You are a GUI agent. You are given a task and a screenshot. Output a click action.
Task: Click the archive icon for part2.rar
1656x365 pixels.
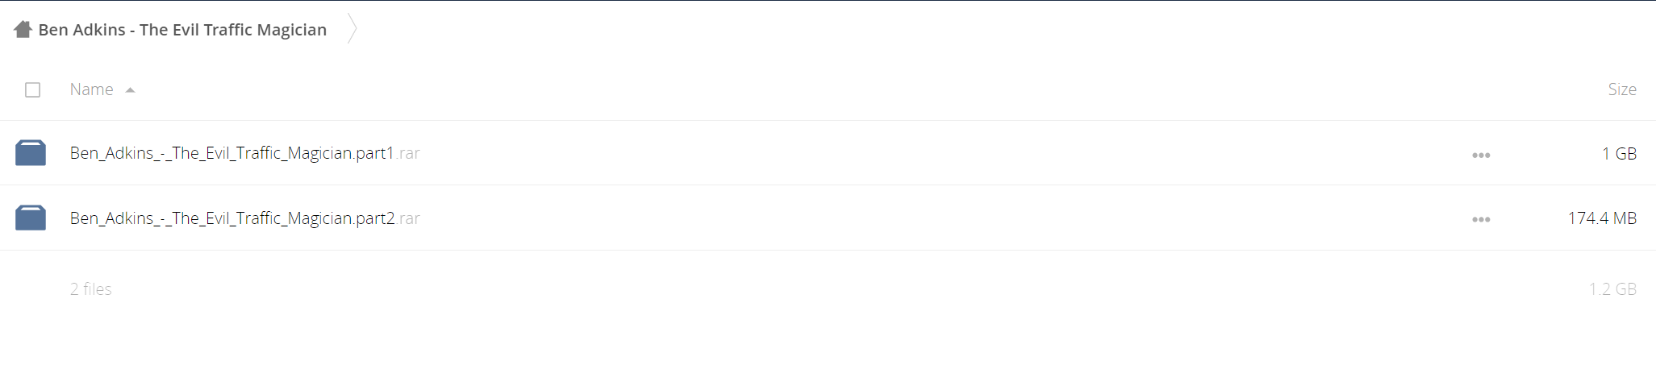(x=31, y=218)
